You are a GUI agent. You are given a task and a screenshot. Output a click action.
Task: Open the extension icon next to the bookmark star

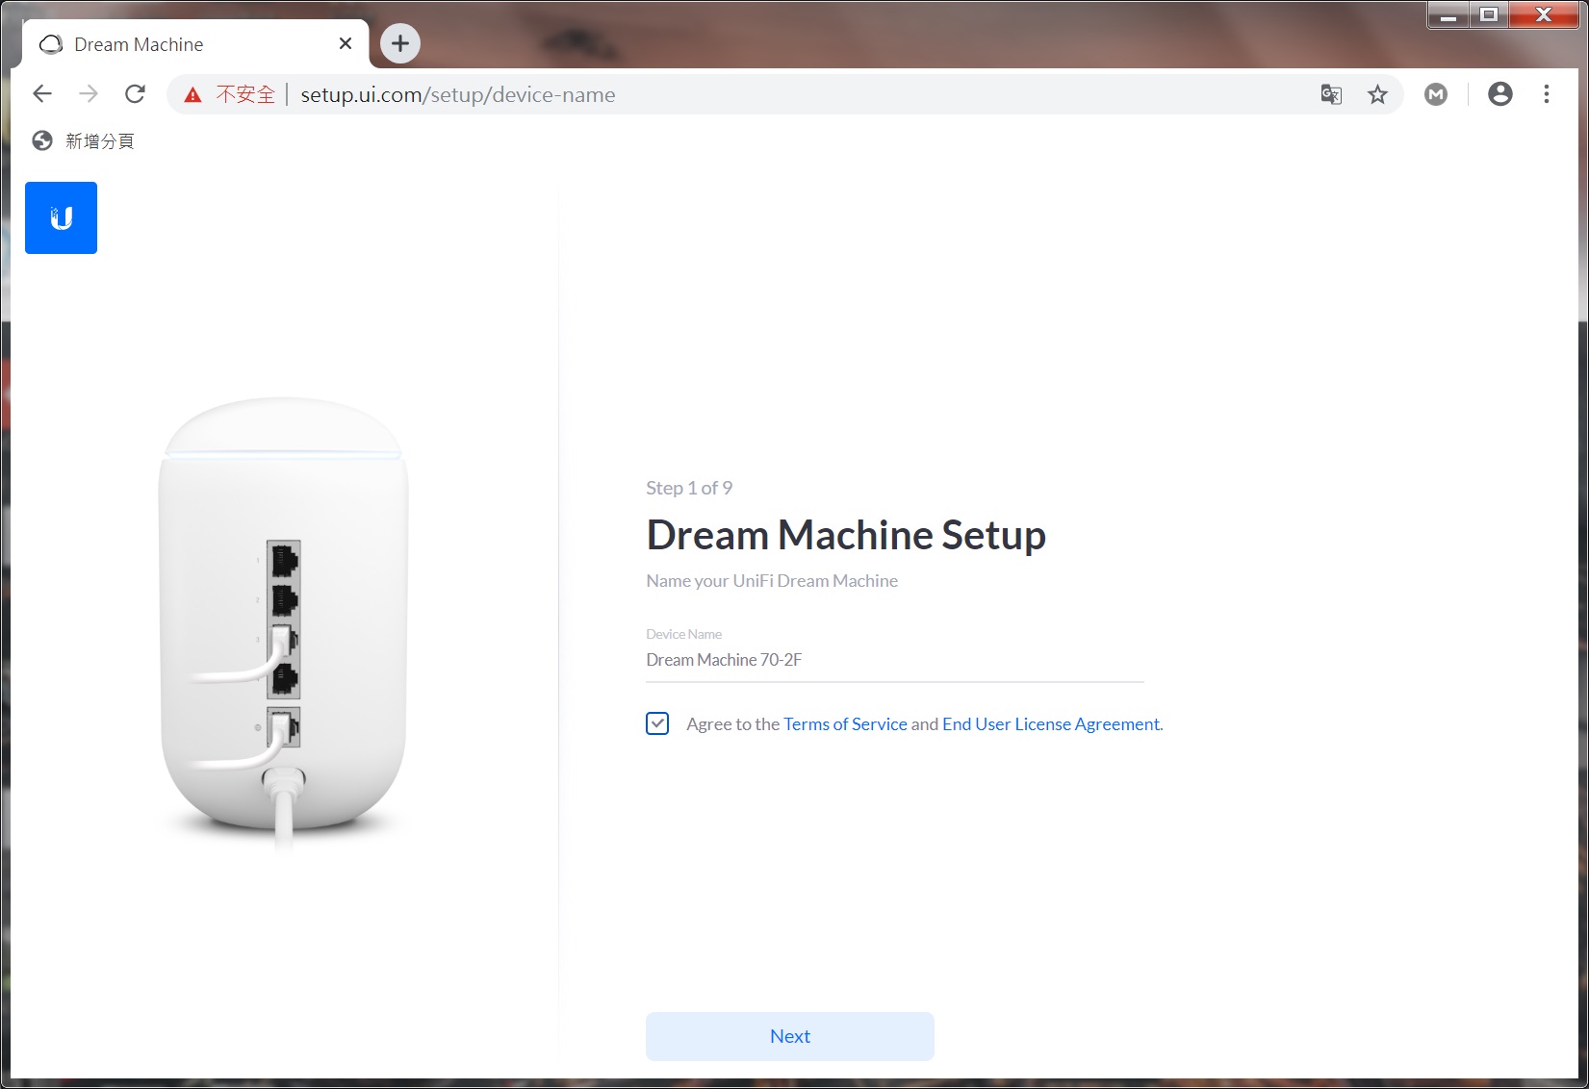click(1436, 93)
